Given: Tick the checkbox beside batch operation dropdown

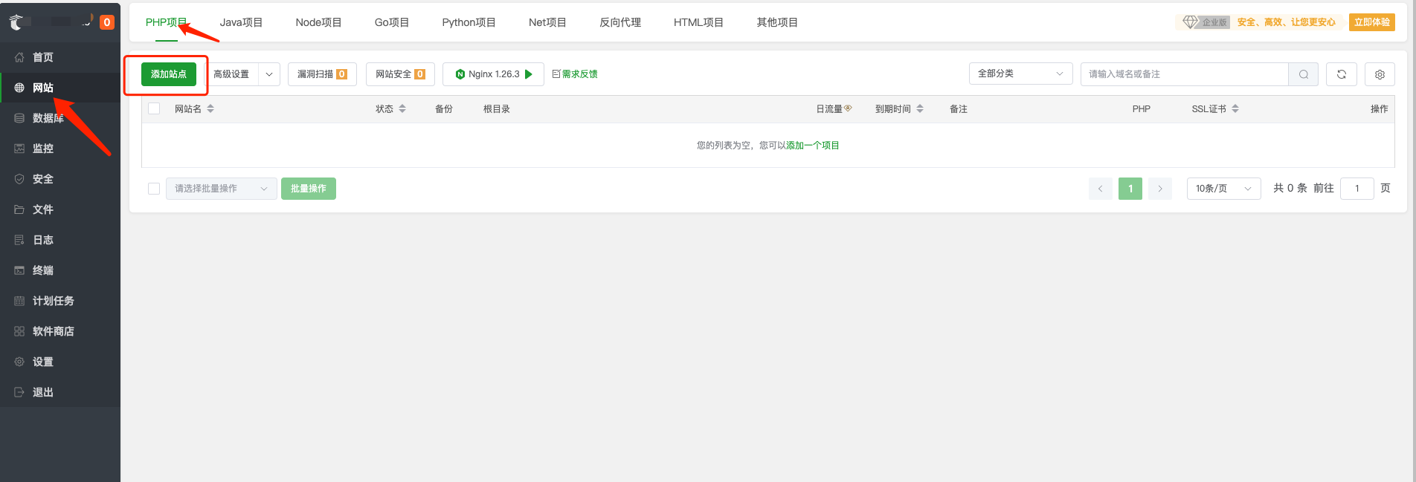Looking at the screenshot, I should point(154,189).
